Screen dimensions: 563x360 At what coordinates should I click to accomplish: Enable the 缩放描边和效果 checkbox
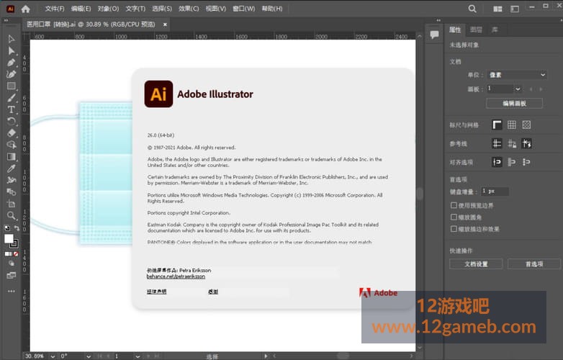point(454,229)
